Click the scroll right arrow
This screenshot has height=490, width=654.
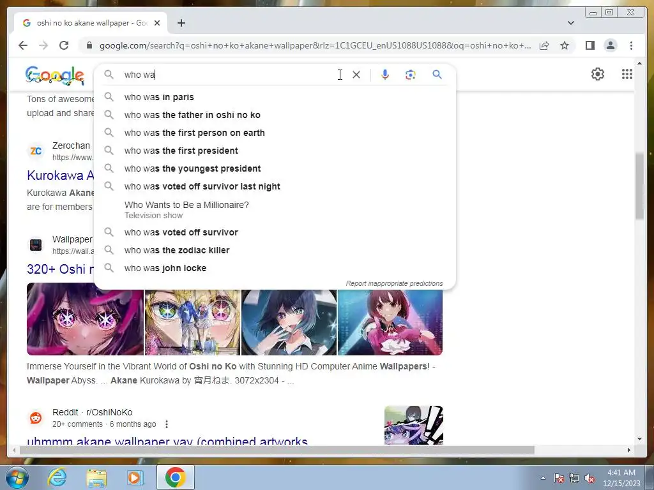(629, 450)
